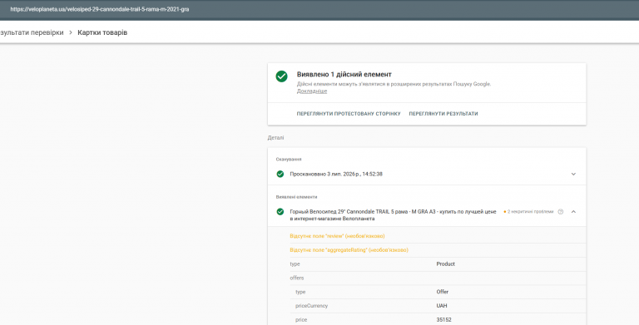Select the 'Картки товарів' breadcrumb item
The width and height of the screenshot is (639, 325).
102,32
